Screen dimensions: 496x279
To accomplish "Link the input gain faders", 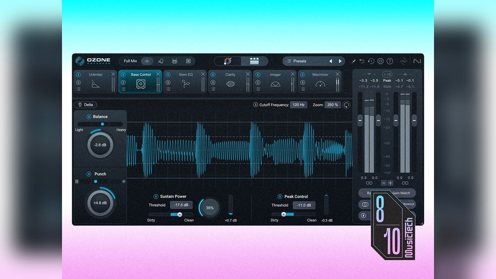I will [x=369, y=183].
